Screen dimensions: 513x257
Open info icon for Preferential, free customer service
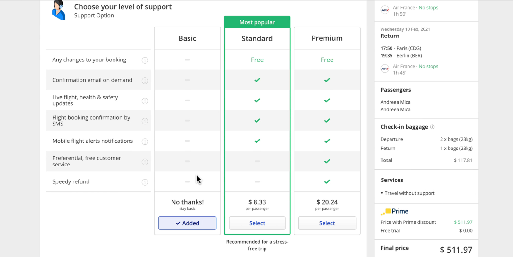click(x=145, y=162)
